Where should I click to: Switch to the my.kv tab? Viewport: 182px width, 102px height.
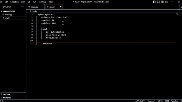[x=54, y=7]
